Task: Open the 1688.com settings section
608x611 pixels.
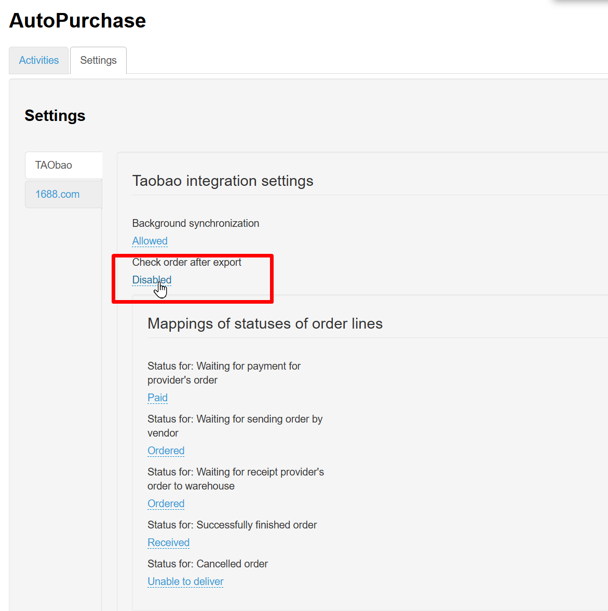Action: [57, 194]
